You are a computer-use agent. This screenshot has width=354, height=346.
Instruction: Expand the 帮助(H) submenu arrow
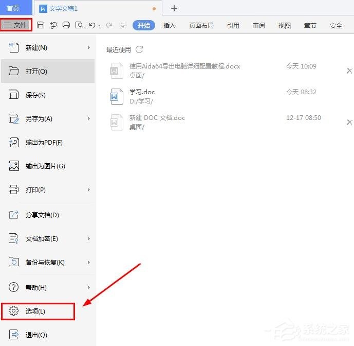tap(89, 287)
